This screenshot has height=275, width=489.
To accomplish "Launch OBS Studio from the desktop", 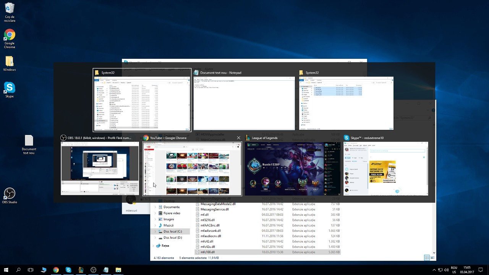I will [x=10, y=194].
